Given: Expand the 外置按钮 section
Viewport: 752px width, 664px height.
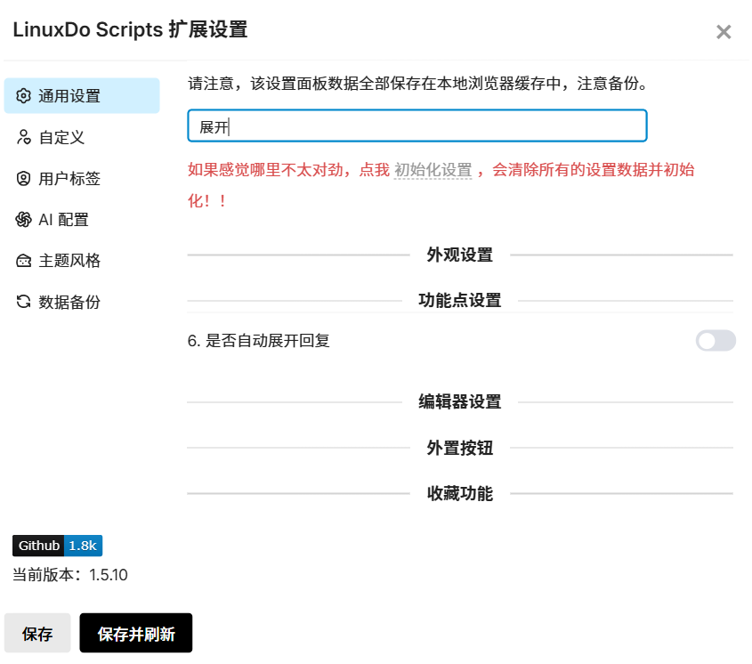Looking at the screenshot, I should [459, 448].
